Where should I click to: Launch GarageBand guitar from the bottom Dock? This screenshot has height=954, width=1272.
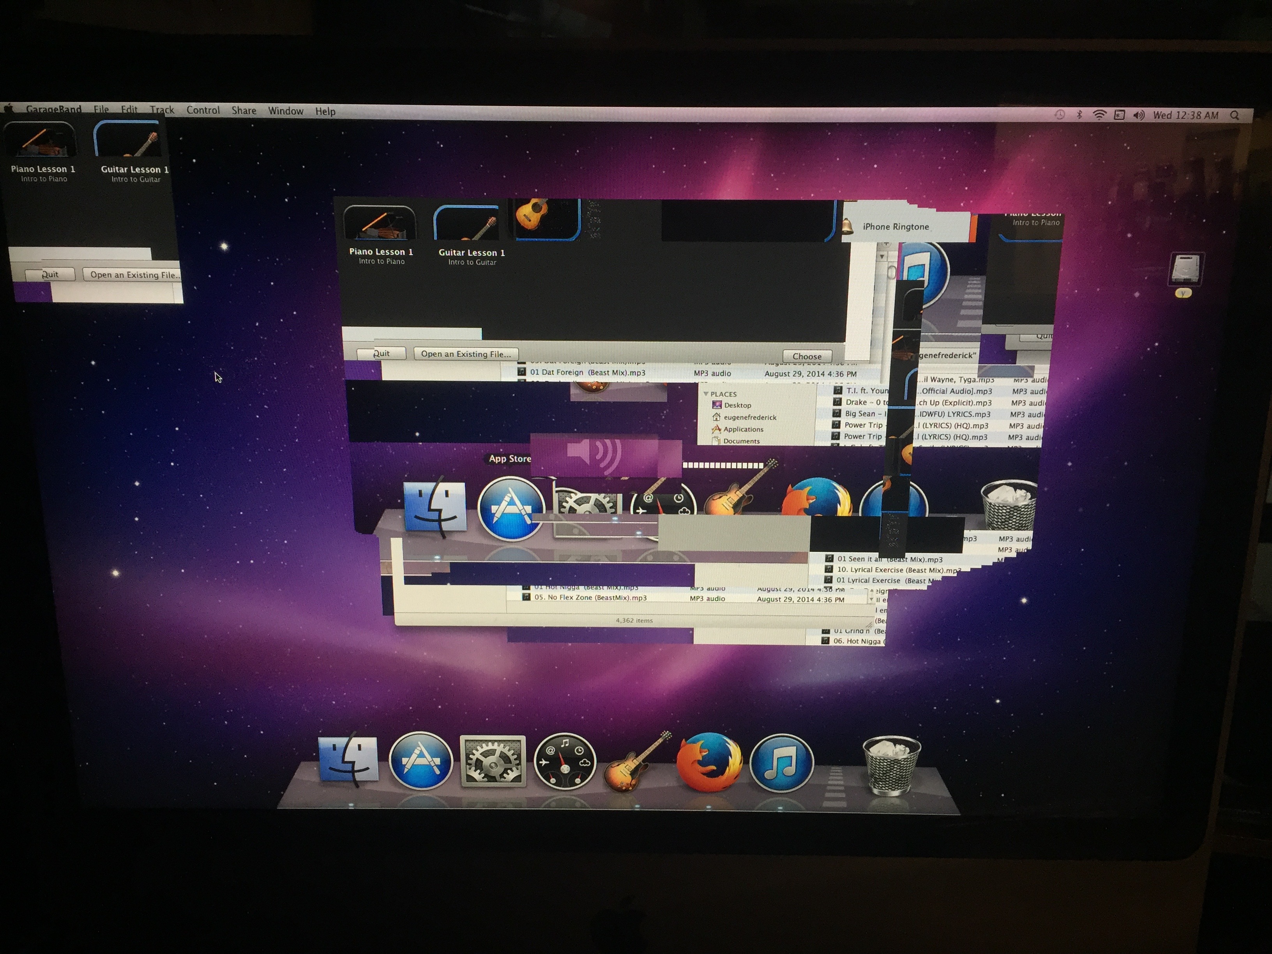pos(636,762)
